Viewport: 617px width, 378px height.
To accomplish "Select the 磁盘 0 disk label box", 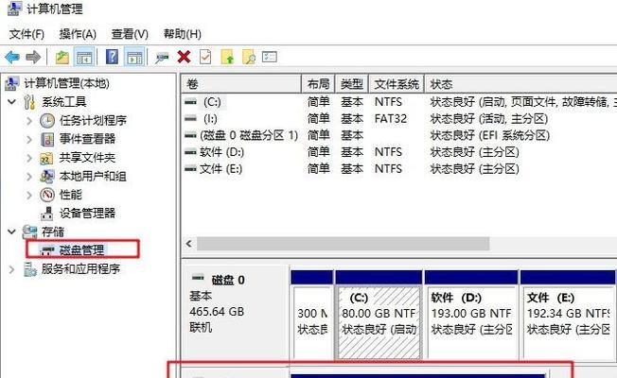I will (x=236, y=314).
